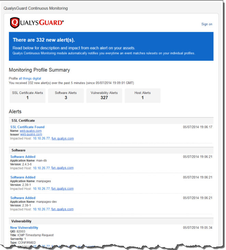Open the SSL Certificate Found alert
This screenshot has width=226, height=250.
(27, 127)
